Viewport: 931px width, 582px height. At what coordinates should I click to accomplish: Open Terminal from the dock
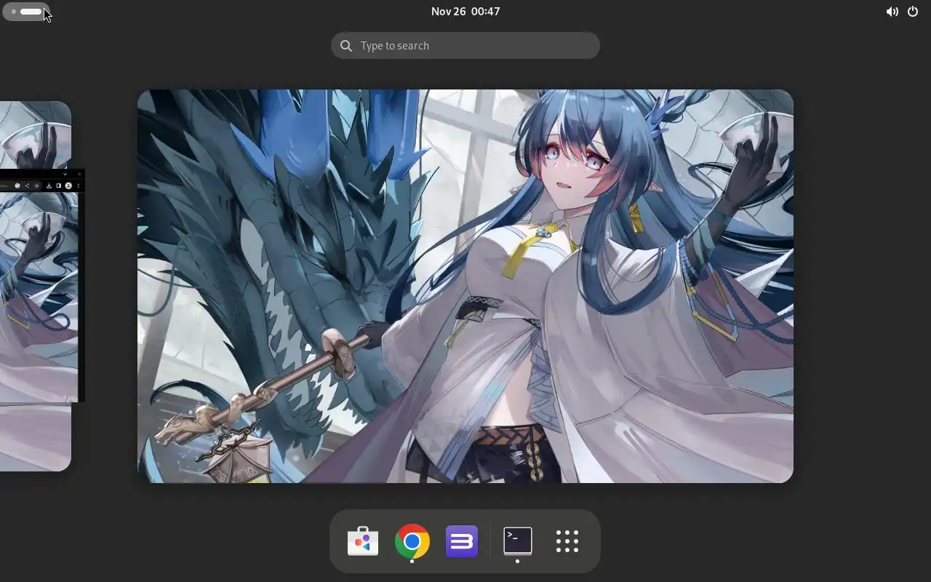[518, 541]
